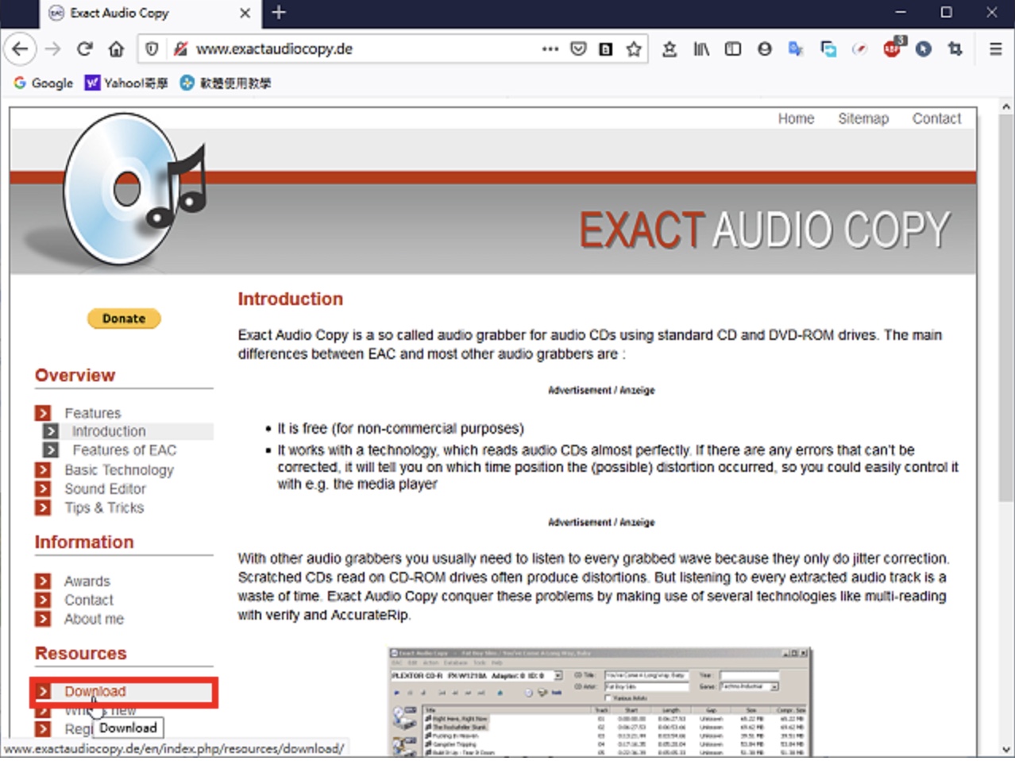The height and width of the screenshot is (761, 1015).
Task: Open the Download link under Resources
Action: [x=95, y=692]
